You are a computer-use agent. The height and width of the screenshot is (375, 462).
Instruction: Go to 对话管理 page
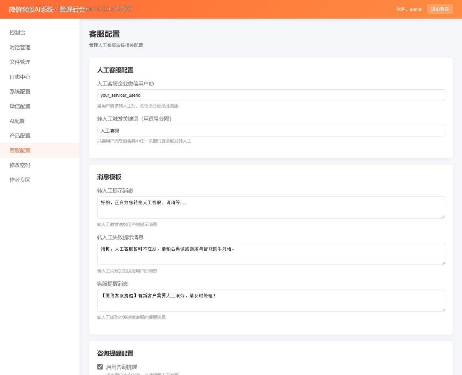(40, 47)
